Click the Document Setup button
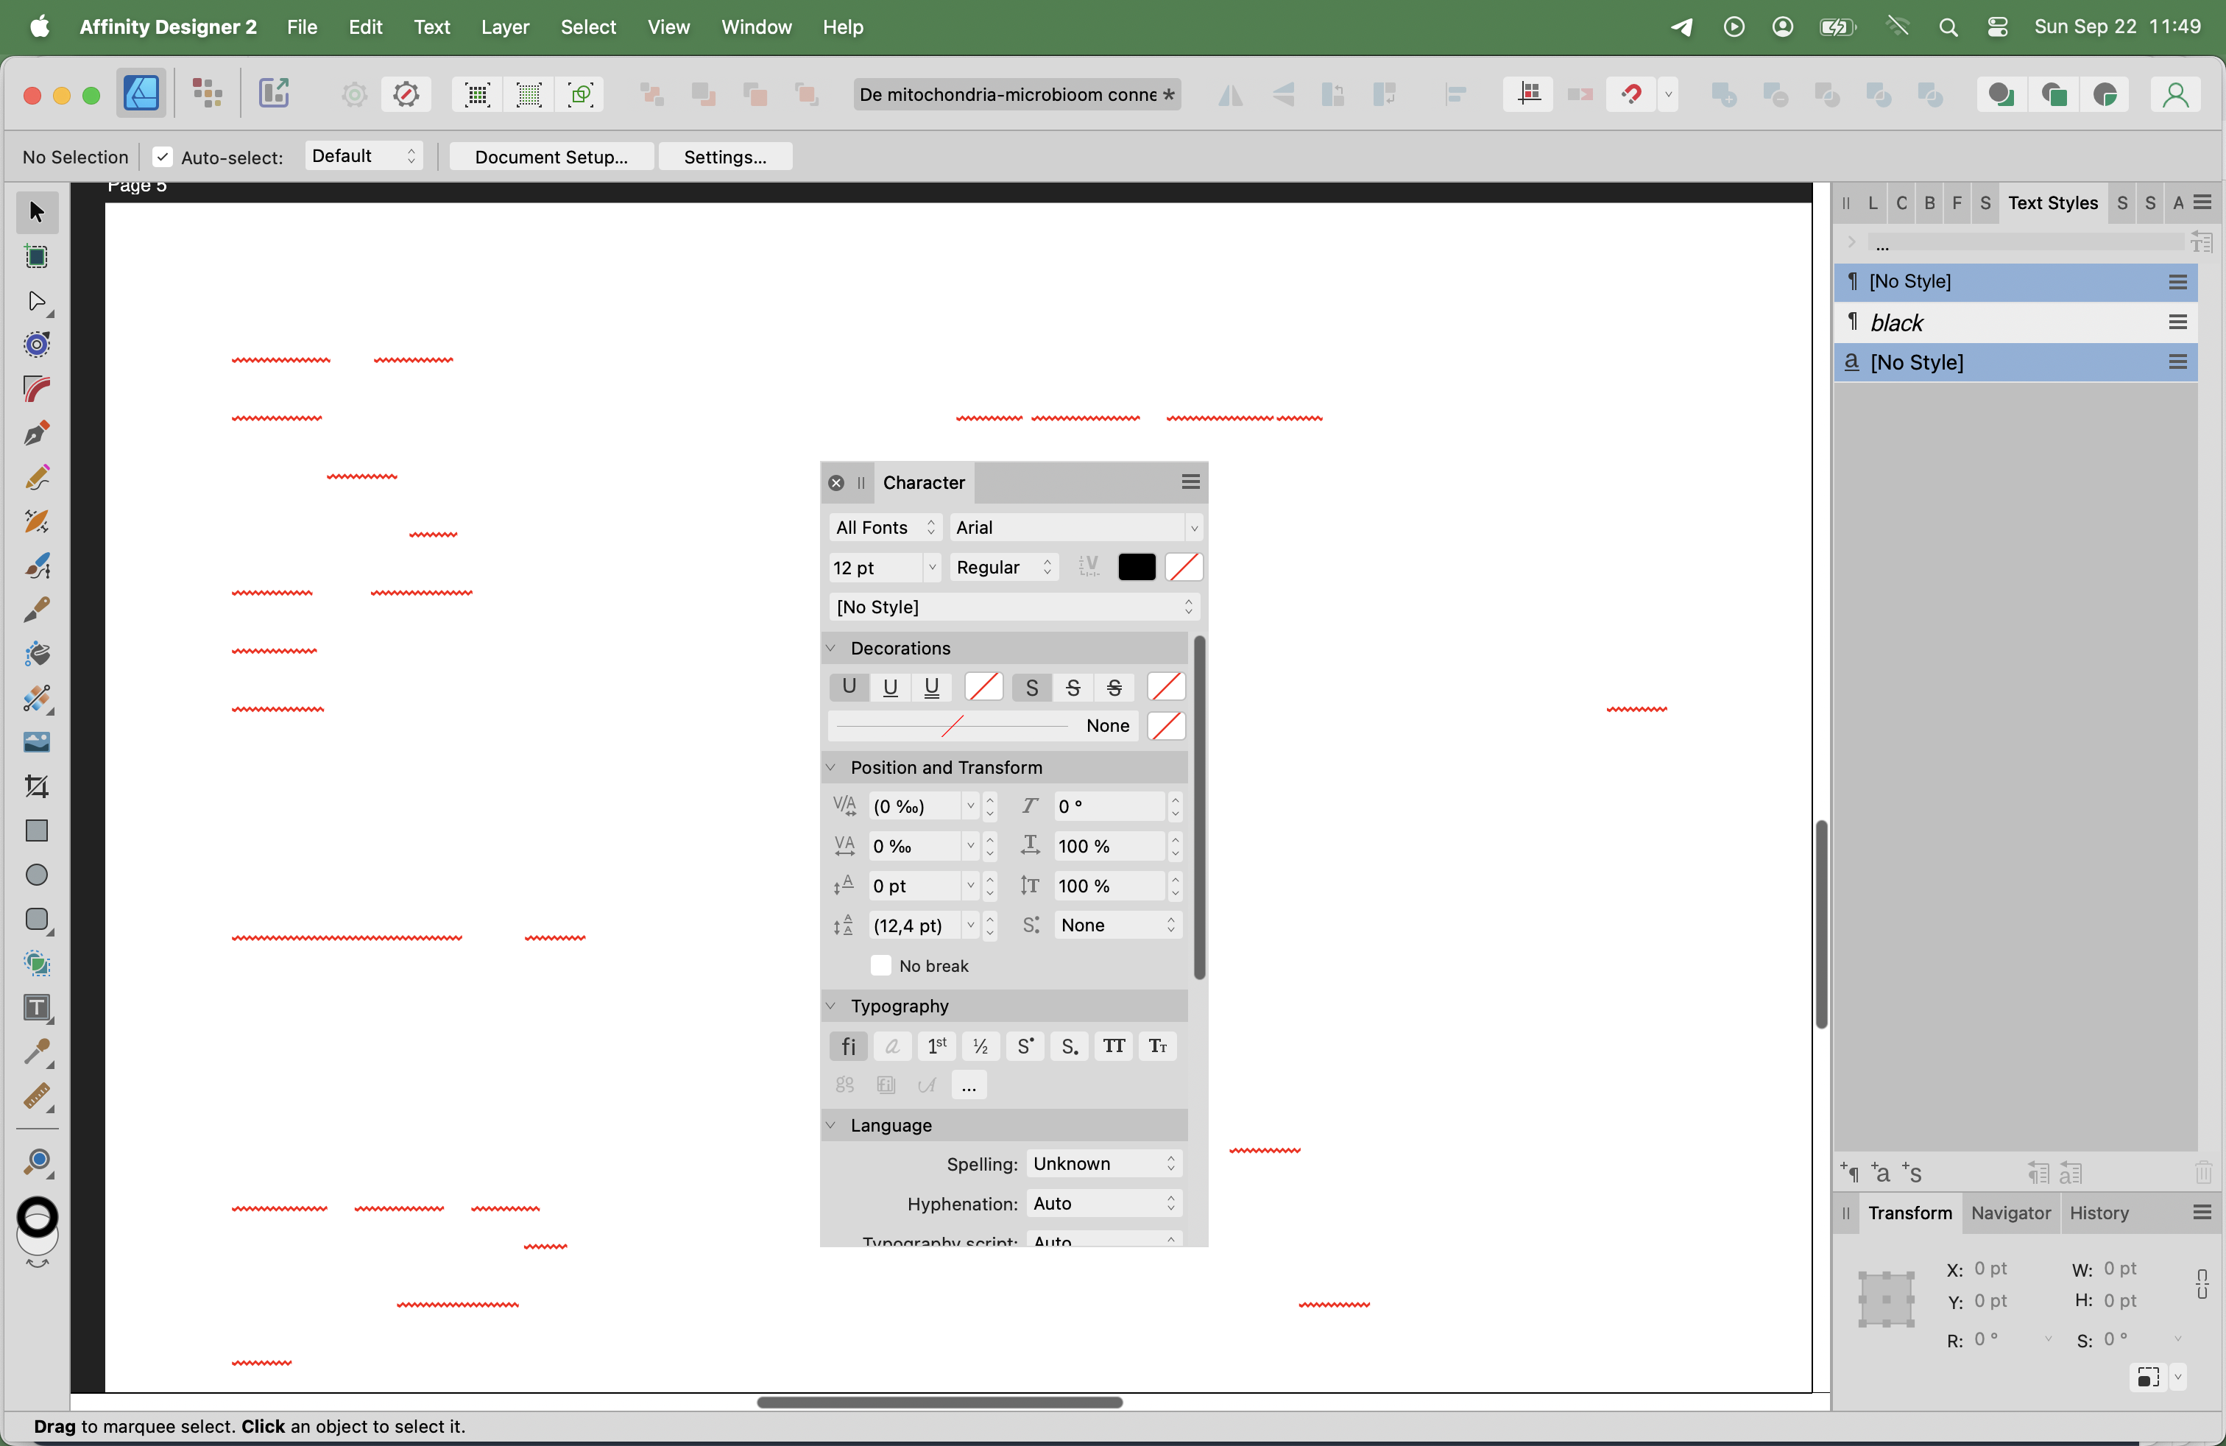This screenshot has width=2226, height=1446. (551, 156)
